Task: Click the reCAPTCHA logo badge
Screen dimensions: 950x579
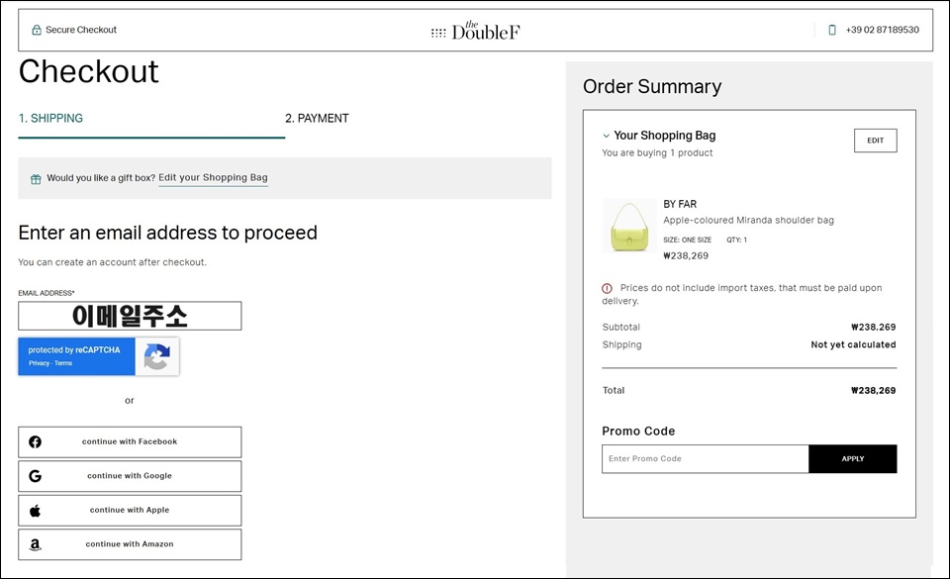Action: [157, 356]
